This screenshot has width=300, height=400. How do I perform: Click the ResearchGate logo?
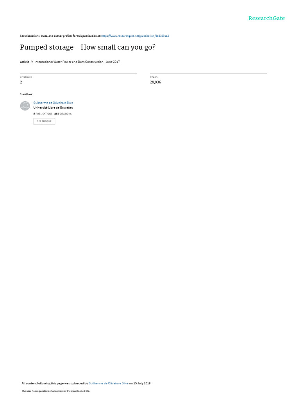point(266,18)
